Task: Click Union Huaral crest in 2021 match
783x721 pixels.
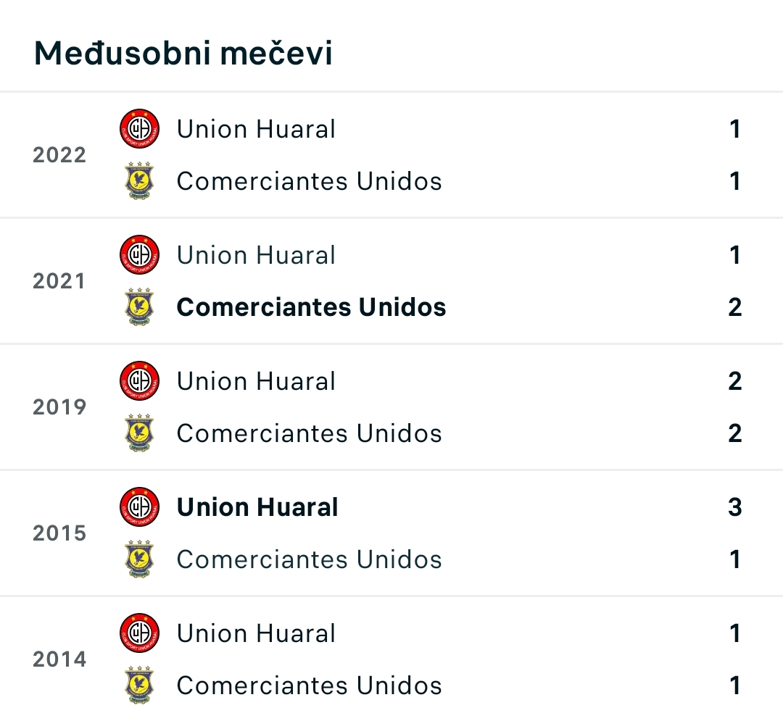Action: 139,255
